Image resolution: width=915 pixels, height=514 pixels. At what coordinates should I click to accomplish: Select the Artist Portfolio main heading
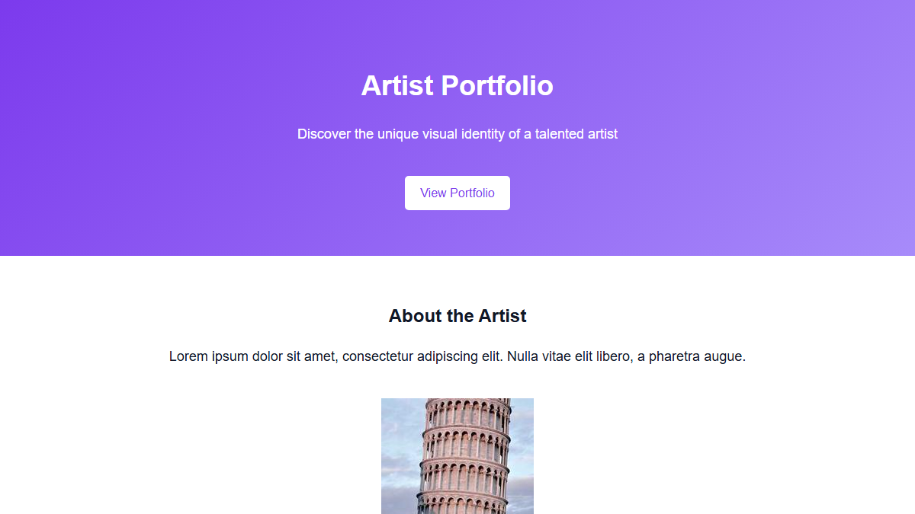(x=457, y=85)
